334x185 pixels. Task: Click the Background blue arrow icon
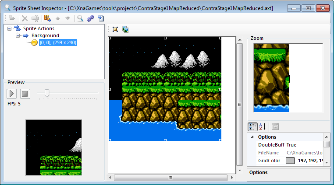(26, 35)
